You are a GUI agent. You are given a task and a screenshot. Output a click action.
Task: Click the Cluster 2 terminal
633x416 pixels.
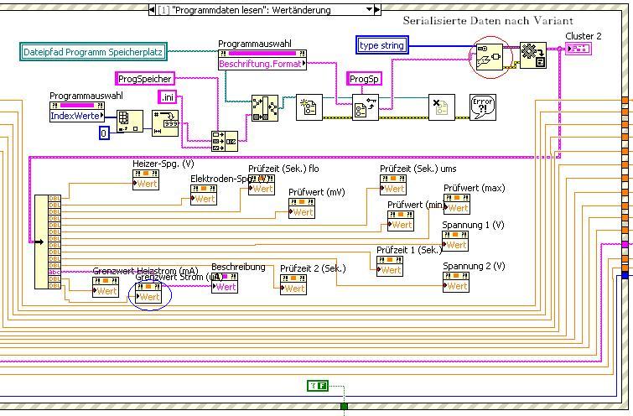[x=579, y=49]
